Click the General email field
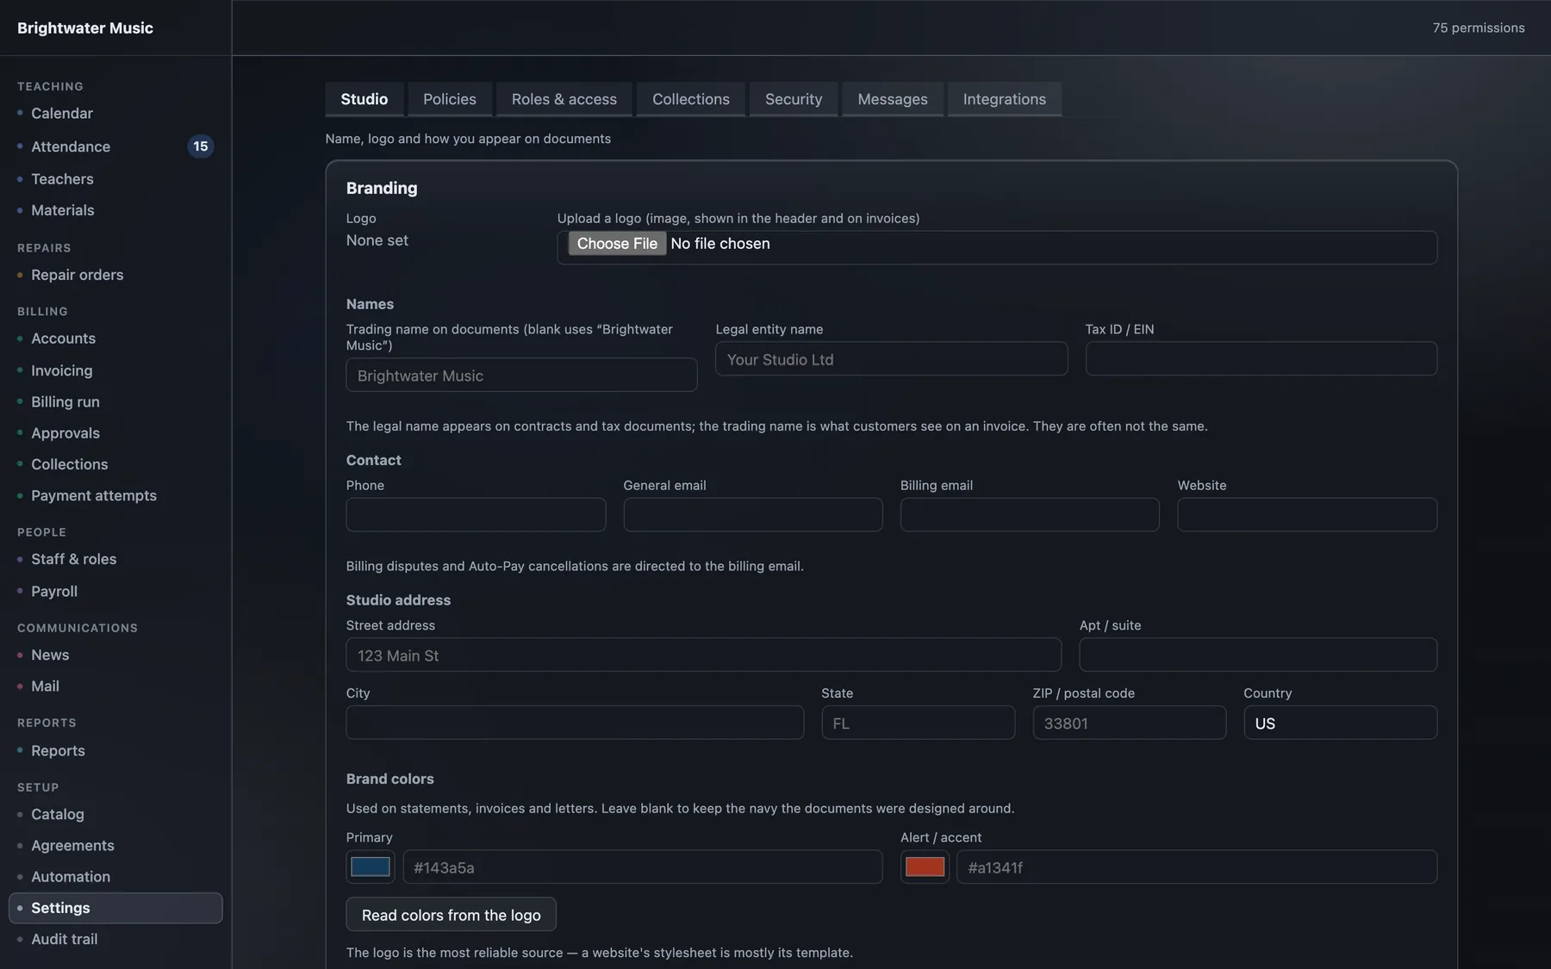Image resolution: width=1551 pixels, height=969 pixels. pos(753,515)
